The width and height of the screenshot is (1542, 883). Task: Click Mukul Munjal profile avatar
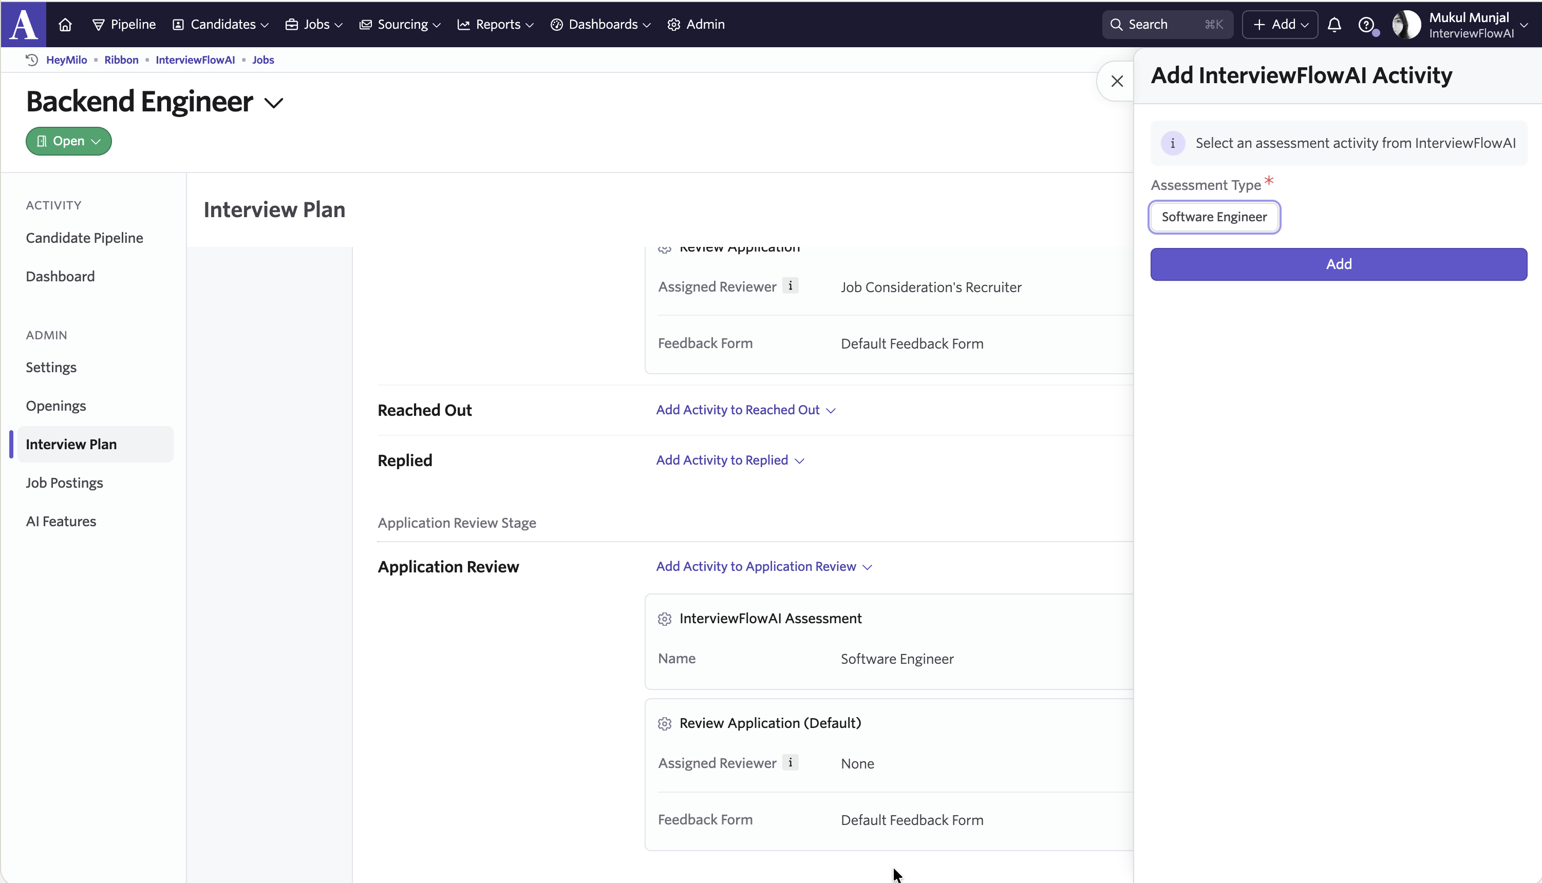tap(1406, 25)
